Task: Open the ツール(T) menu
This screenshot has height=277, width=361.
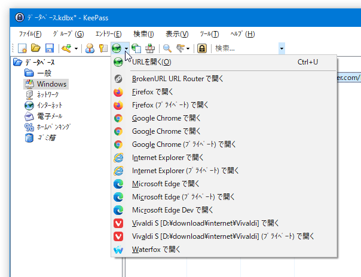Action: tap(209, 34)
